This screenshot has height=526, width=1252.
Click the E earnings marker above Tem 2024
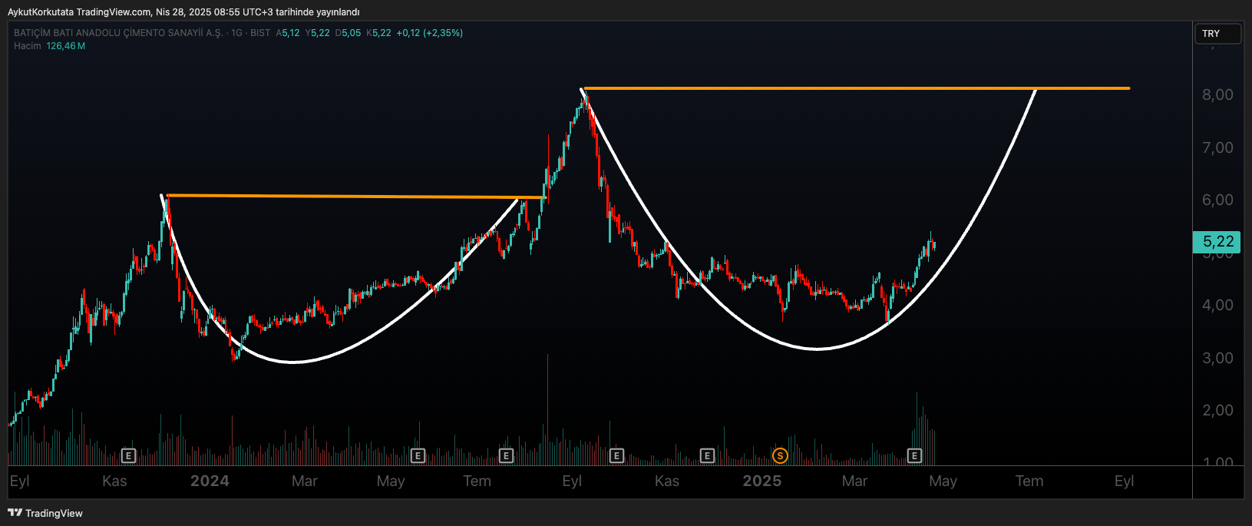506,456
